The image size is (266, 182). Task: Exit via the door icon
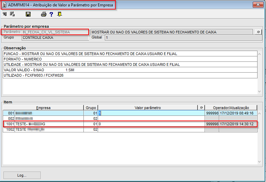(59, 14)
